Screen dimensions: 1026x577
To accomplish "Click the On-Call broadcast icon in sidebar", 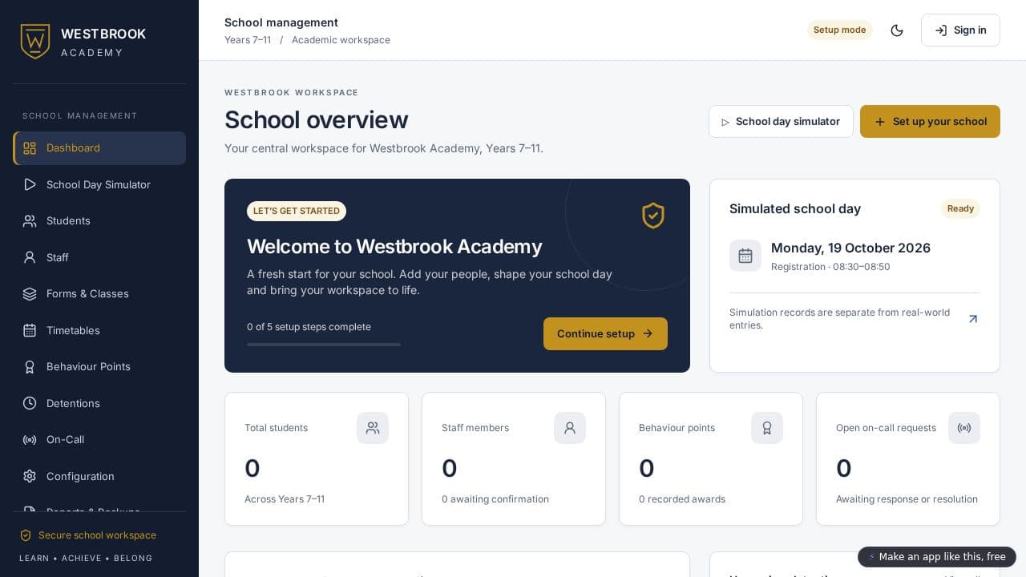I will pos(30,440).
